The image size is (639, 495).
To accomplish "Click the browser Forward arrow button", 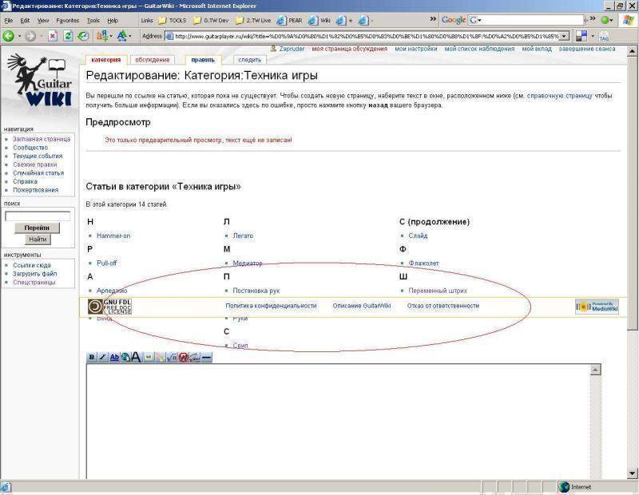I will (x=30, y=36).
